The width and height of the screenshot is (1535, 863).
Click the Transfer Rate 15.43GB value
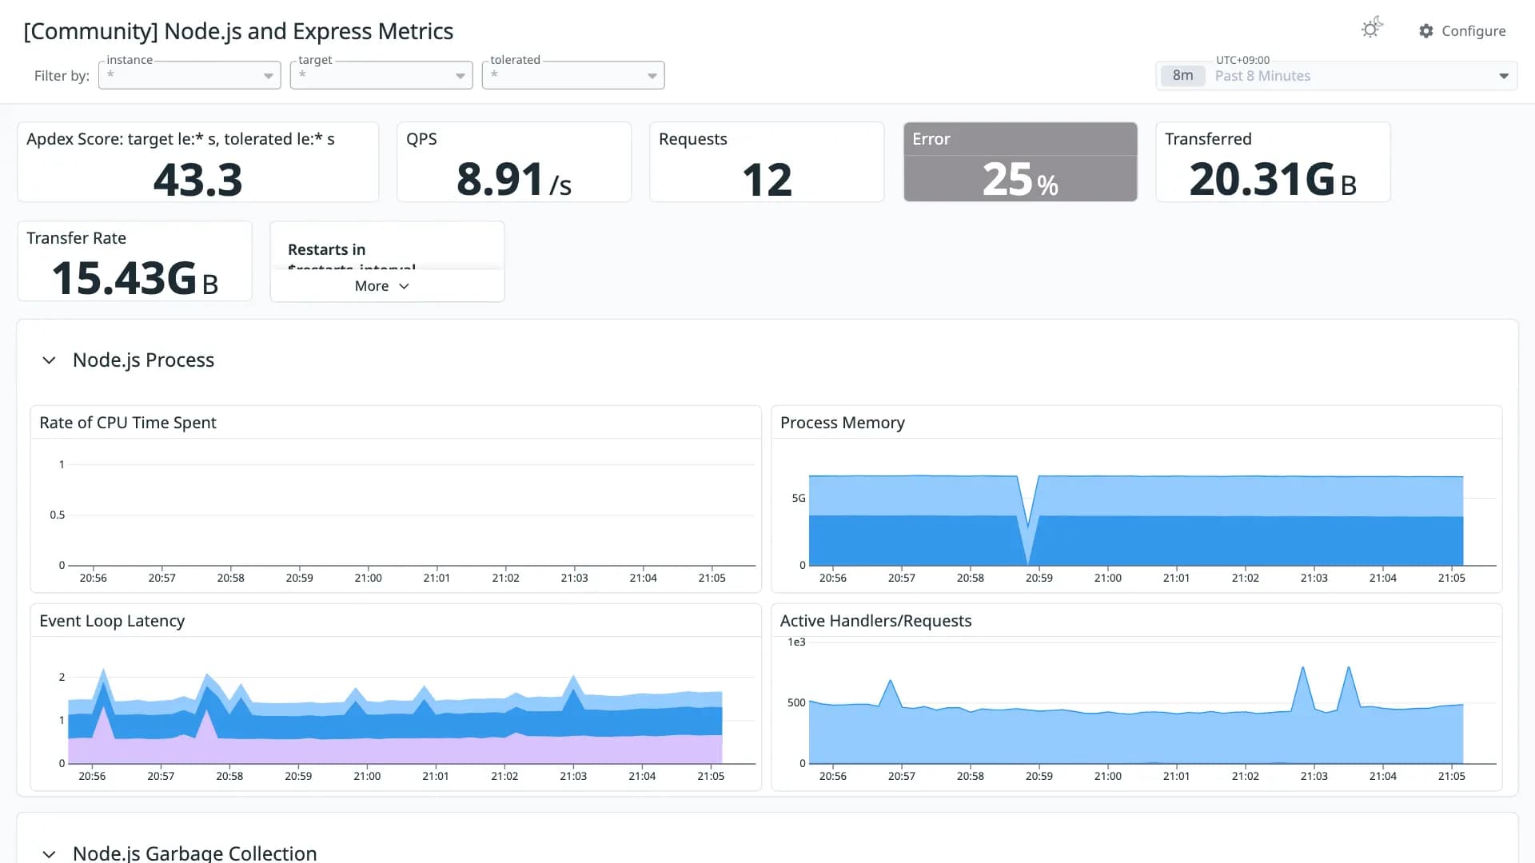(x=134, y=278)
